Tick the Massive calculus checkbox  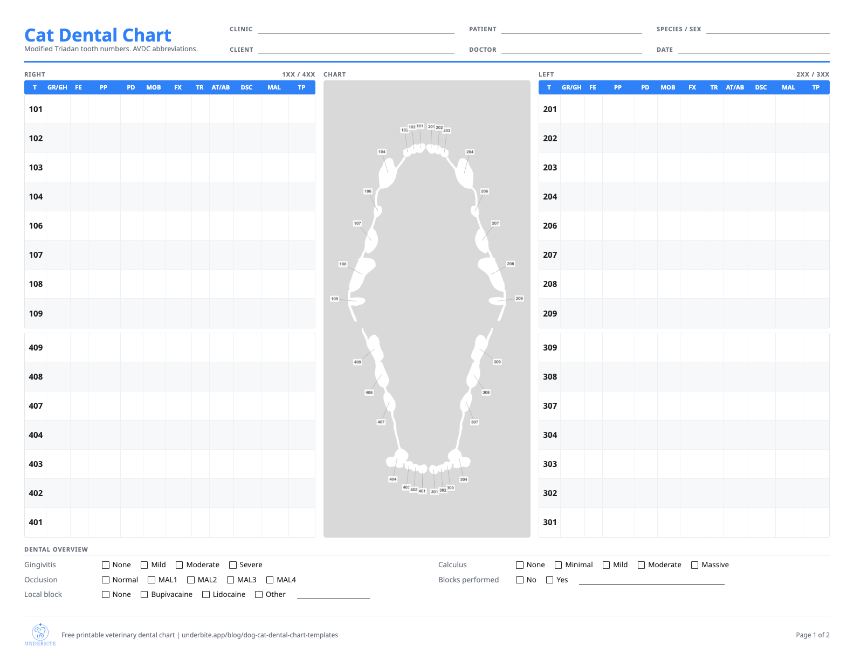click(695, 565)
